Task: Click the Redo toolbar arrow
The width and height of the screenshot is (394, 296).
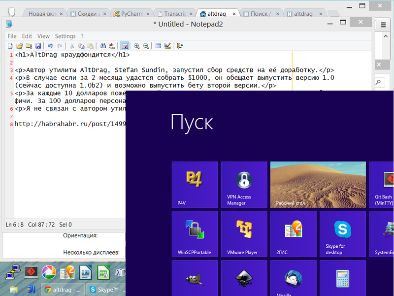Action: click(x=60, y=46)
